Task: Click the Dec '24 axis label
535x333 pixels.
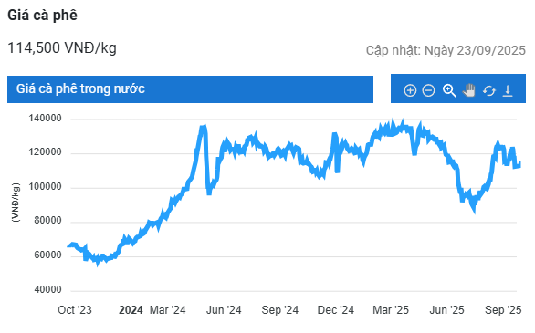Action: [336, 310]
